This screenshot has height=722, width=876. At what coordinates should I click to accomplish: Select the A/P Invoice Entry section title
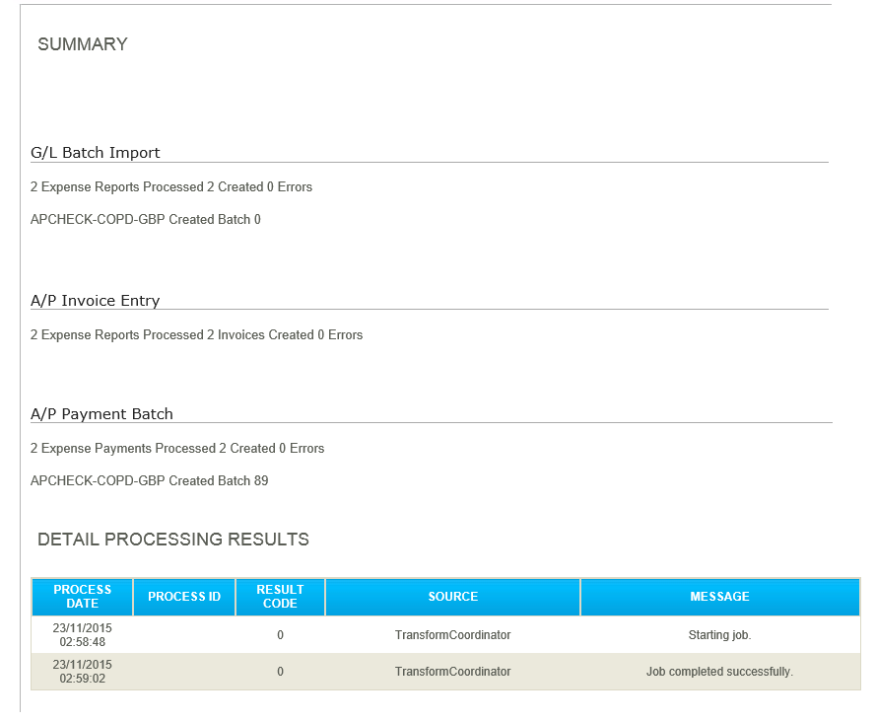(x=95, y=301)
